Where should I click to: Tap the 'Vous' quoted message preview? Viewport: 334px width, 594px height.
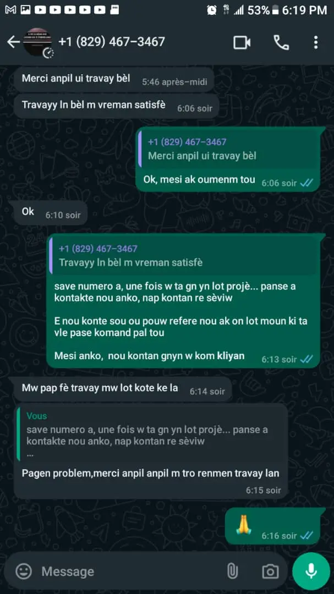point(151,434)
